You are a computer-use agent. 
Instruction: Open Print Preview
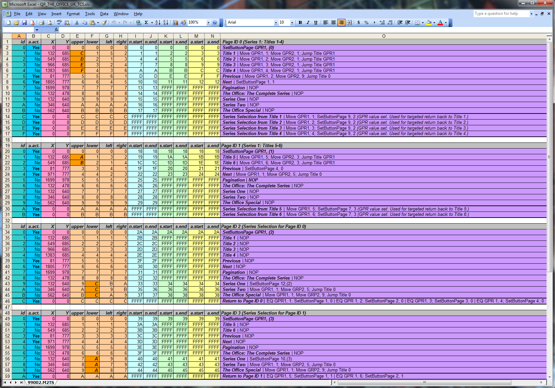[50, 23]
